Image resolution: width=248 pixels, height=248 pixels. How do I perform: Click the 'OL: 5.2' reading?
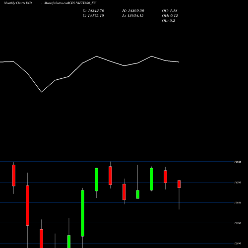coord(169,21)
